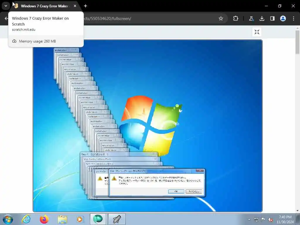Close the first Web page message window
The image size is (300, 225).
point(154,154)
